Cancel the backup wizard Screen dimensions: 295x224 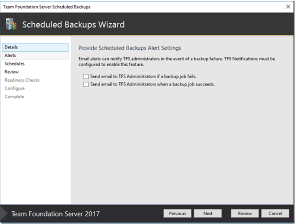click(275, 213)
